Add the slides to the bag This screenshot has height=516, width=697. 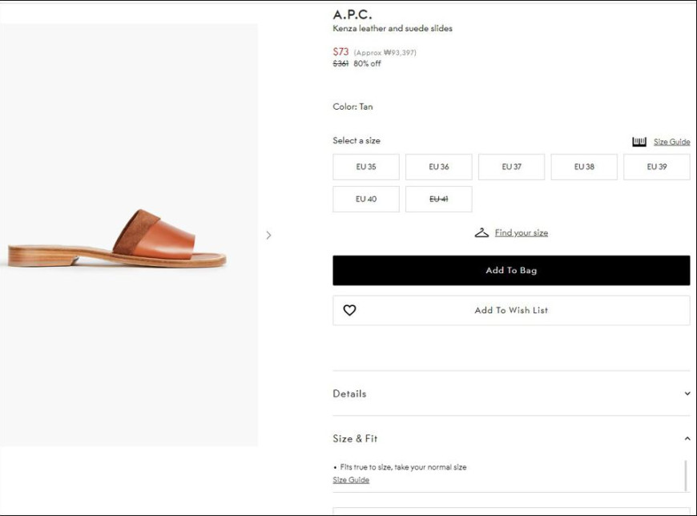click(511, 270)
